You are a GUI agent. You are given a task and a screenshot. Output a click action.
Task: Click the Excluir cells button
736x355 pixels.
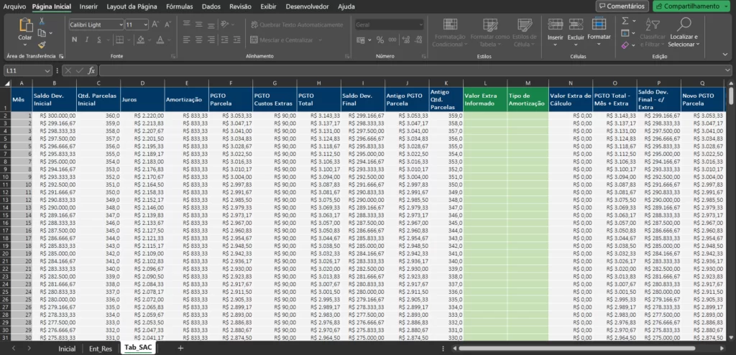pyautogui.click(x=576, y=33)
